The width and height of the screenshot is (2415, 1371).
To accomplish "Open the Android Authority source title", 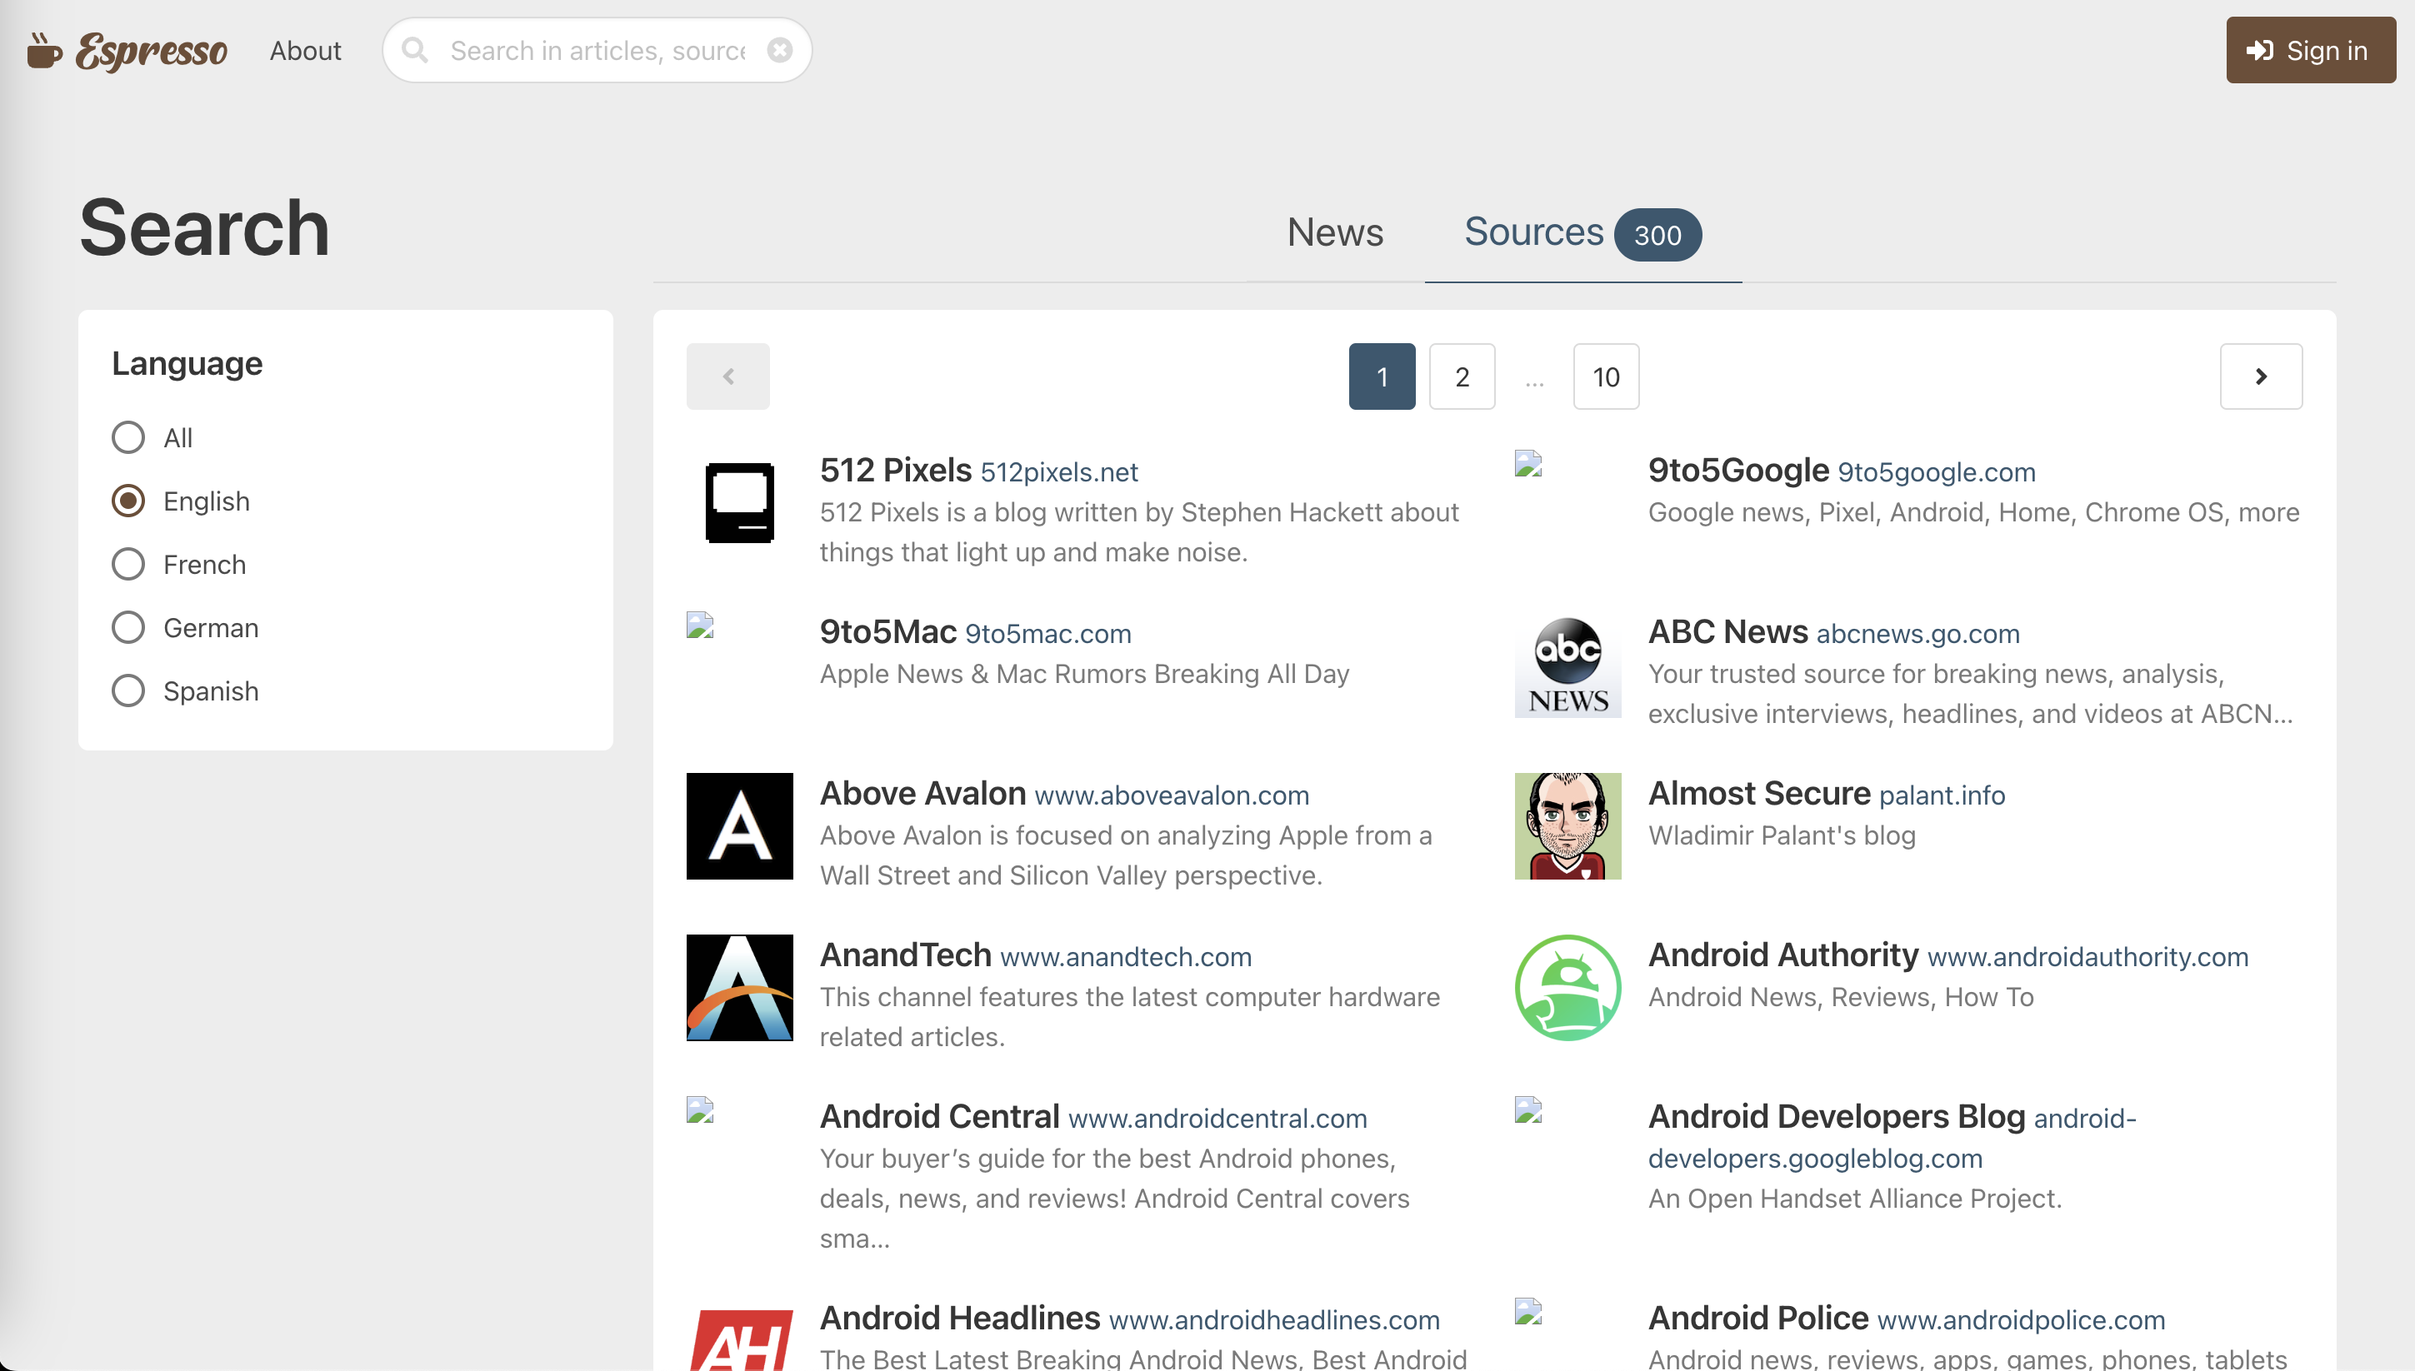I will point(1783,954).
